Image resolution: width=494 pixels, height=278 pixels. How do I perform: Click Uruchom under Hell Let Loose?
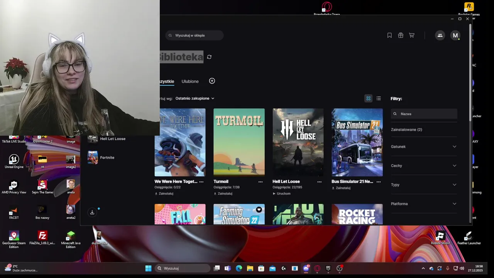[282, 193]
